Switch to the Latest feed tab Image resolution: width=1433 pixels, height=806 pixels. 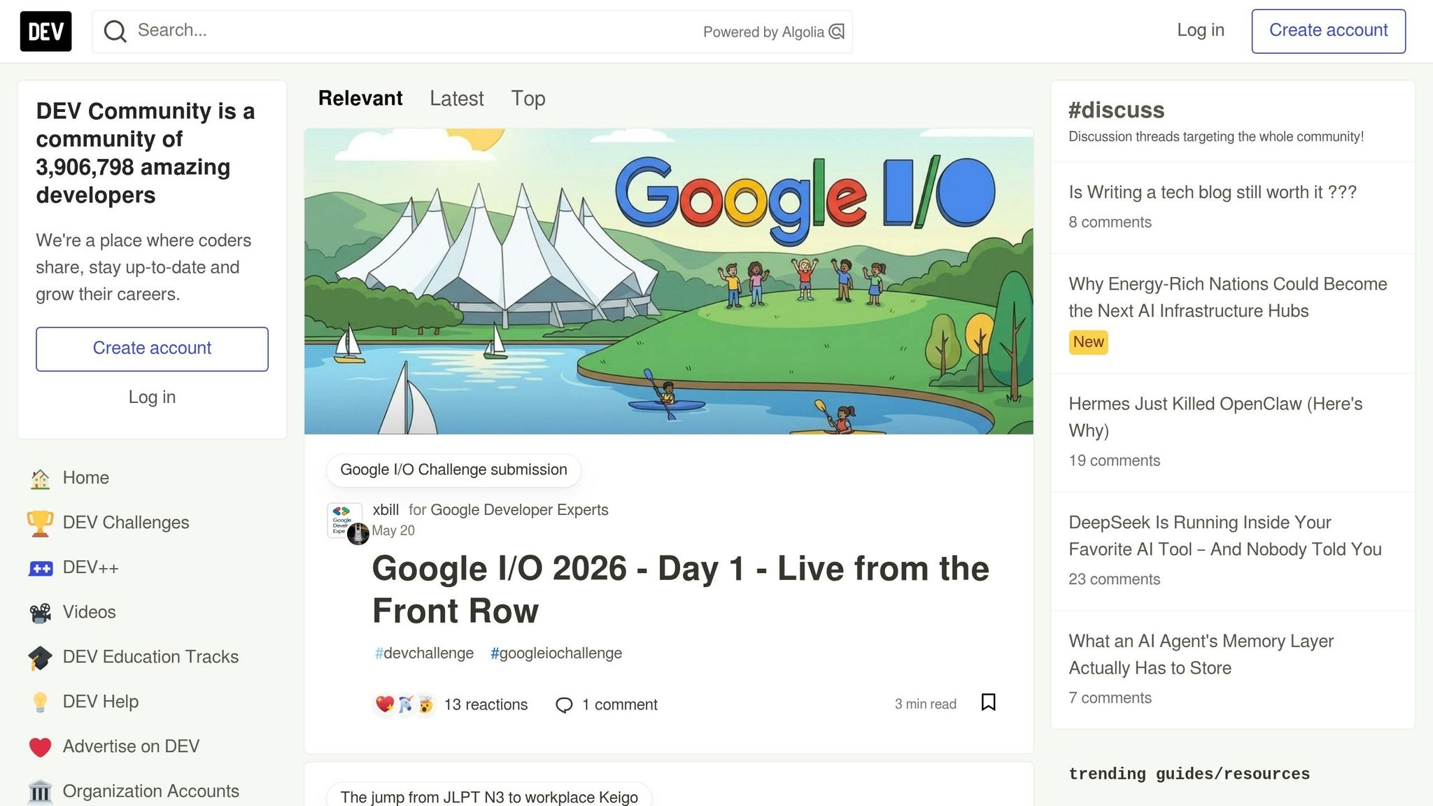[x=456, y=99]
